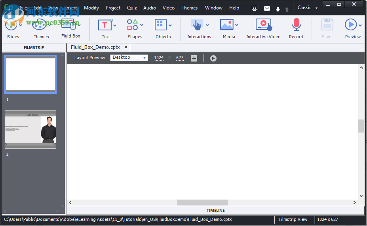
Task: Open the Video menu
Action: [x=169, y=8]
